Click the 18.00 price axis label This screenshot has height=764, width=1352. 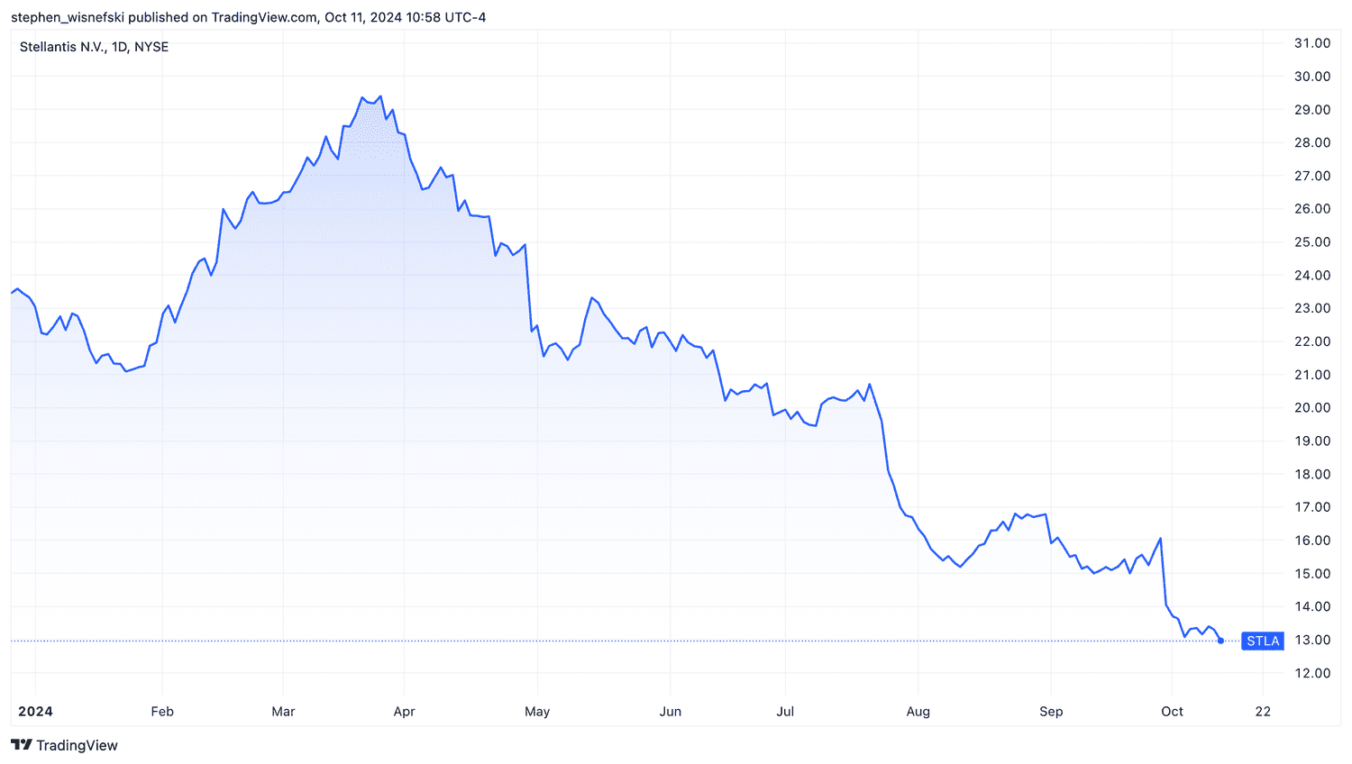coord(1312,475)
